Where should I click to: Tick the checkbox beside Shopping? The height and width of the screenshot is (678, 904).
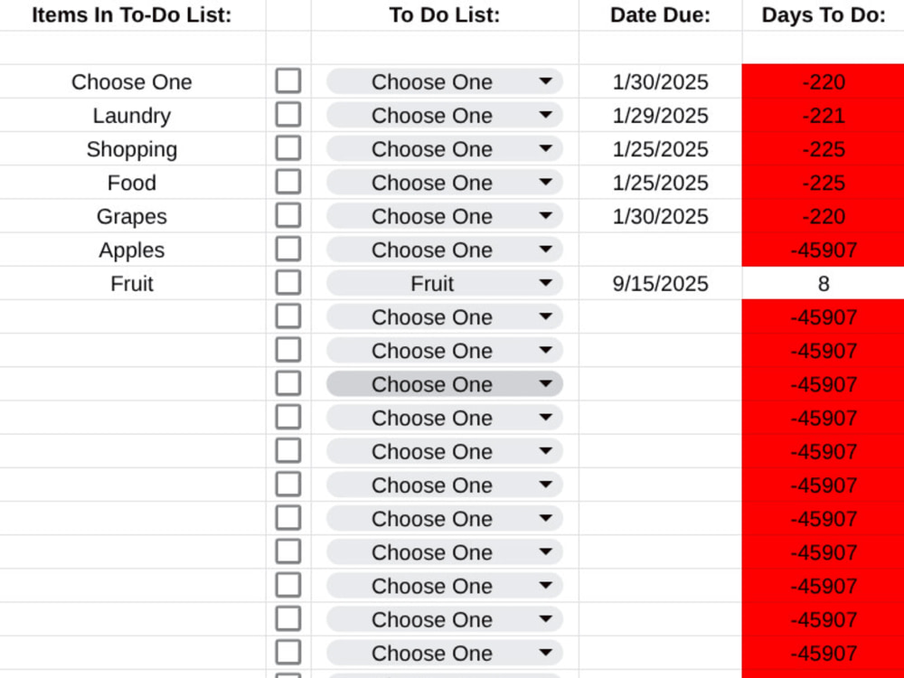[288, 148]
